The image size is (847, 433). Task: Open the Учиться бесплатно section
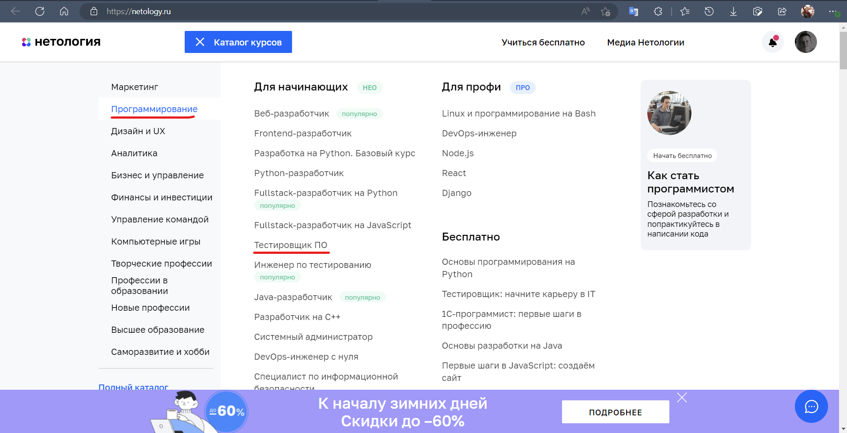tap(543, 42)
